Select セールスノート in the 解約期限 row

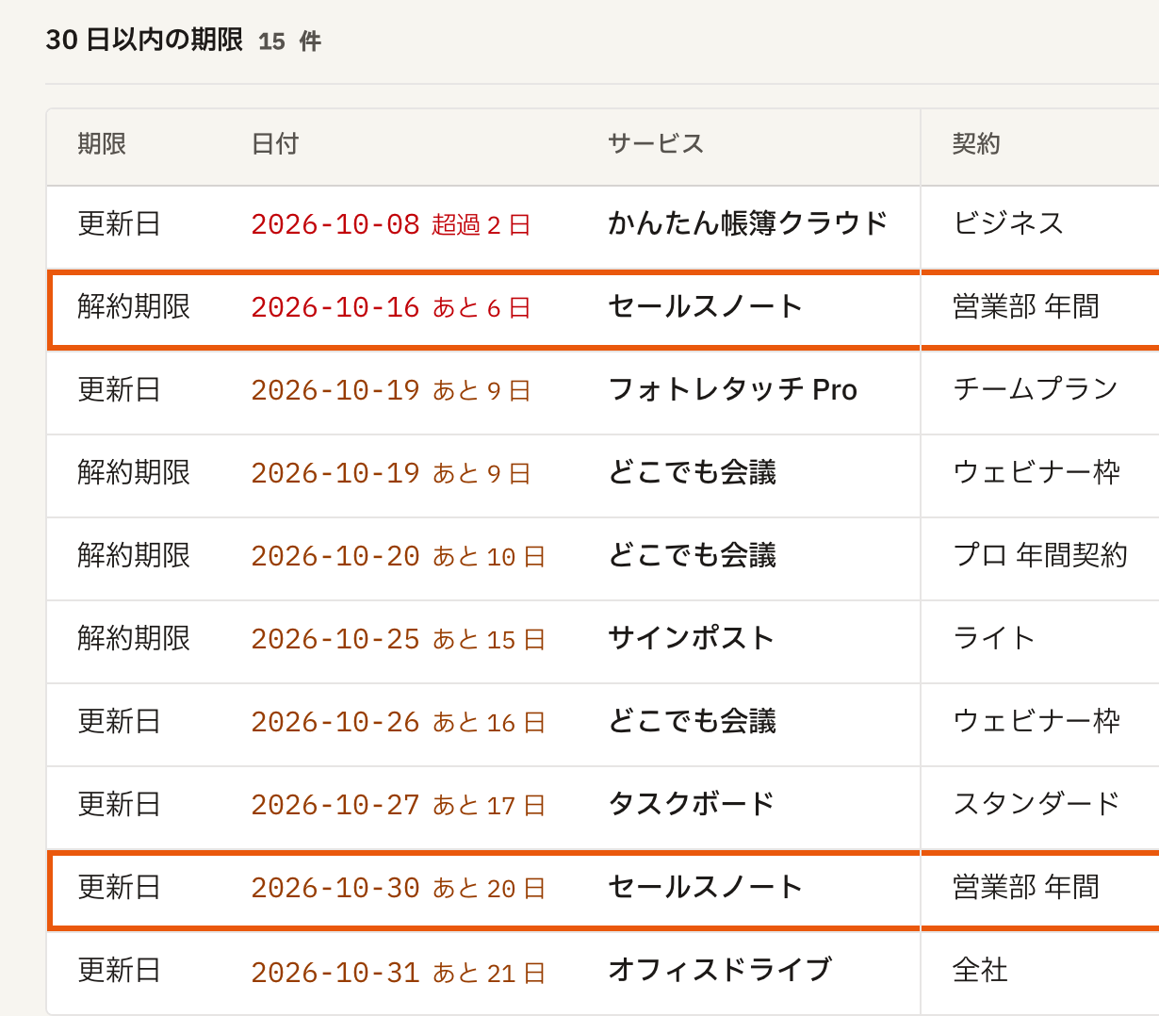[706, 306]
